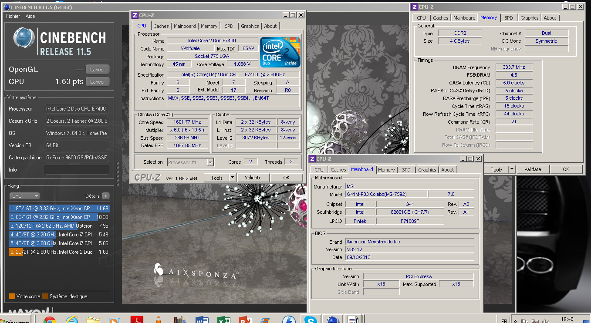Click the Z icon in Memory CPU-Z window title
Screen dimensions: 591x323
click(x=415, y=7)
